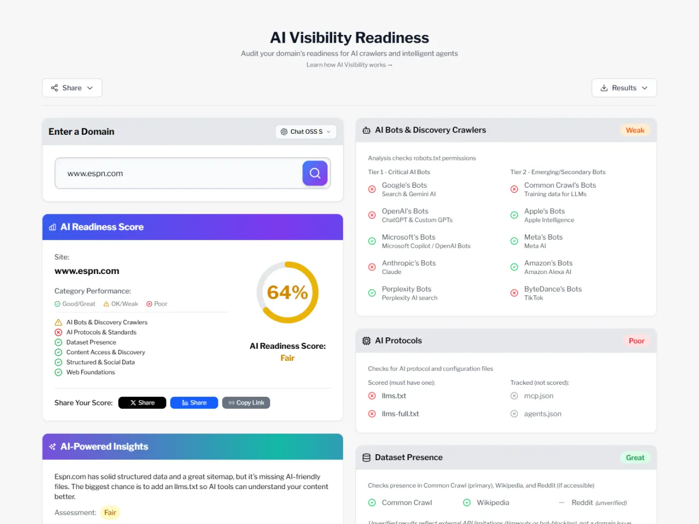Click the AI-Powered Insights sparkle icon

point(52,446)
